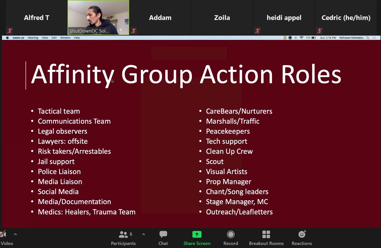
Task: Click the 'Chant/Song leaders' bullet
Action: [237, 192]
